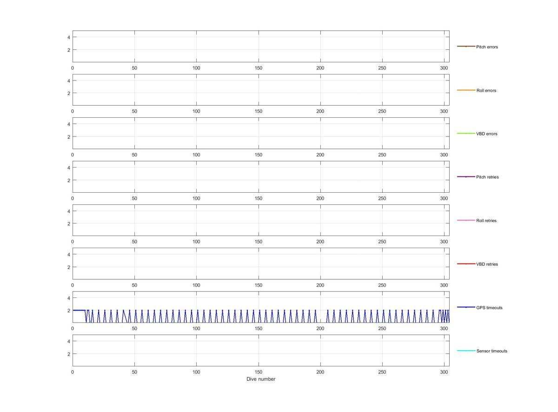Click tick 200 under the Sensor timeouts plot
The height and width of the screenshot is (412, 558).
point(320,372)
